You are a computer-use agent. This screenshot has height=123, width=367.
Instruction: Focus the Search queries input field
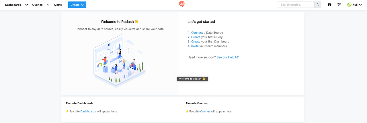click(x=296, y=5)
